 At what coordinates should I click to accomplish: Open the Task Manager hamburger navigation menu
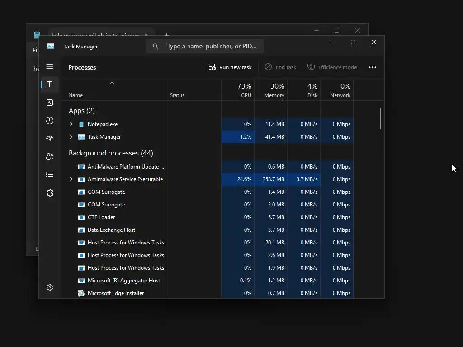pos(50,66)
